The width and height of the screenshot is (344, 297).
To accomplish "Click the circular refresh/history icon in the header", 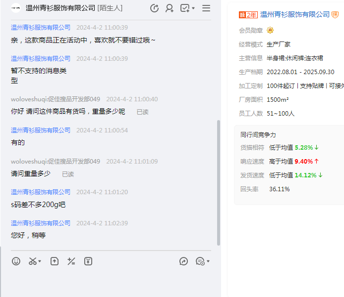I will [154, 8].
